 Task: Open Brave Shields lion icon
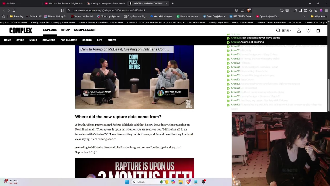[x=249, y=10]
